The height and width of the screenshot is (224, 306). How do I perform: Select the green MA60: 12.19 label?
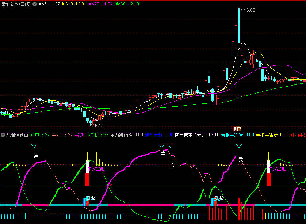click(x=127, y=4)
